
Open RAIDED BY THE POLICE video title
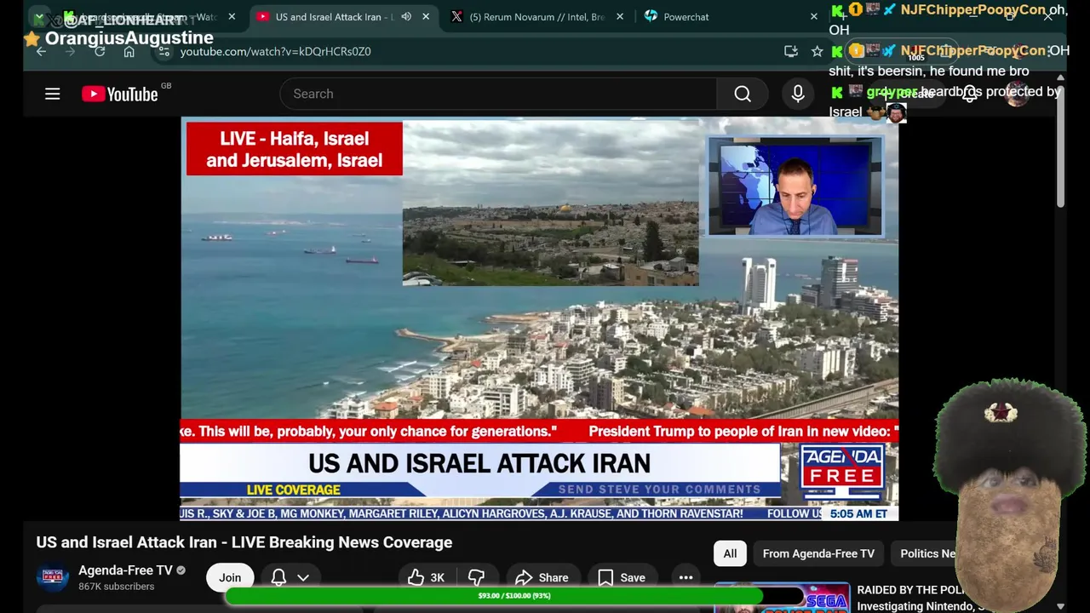point(909,598)
